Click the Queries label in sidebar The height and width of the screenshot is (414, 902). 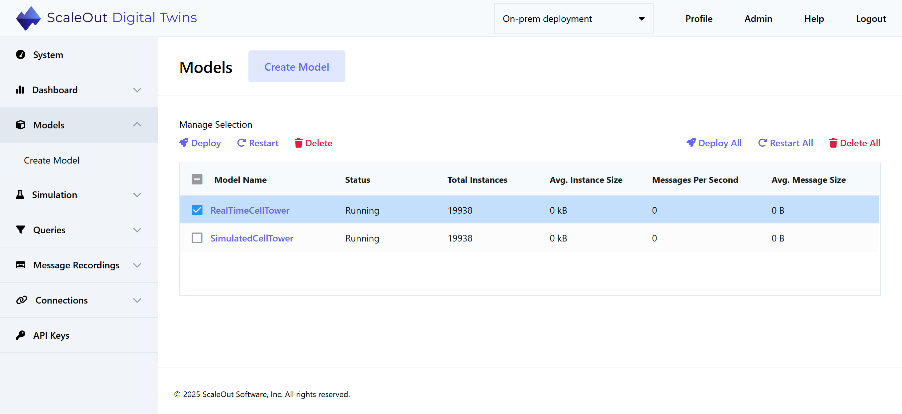(49, 230)
